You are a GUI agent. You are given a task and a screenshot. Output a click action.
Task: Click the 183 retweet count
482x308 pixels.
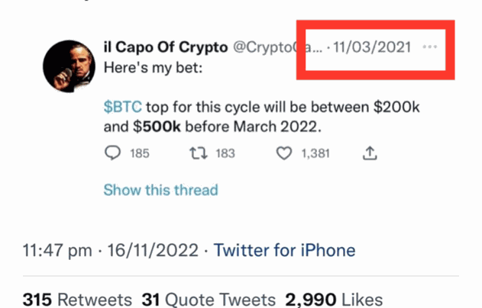[225, 153]
